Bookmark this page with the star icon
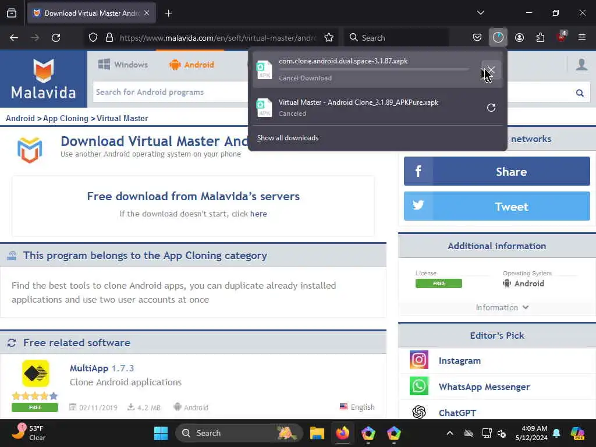The width and height of the screenshot is (596, 447). tap(329, 38)
